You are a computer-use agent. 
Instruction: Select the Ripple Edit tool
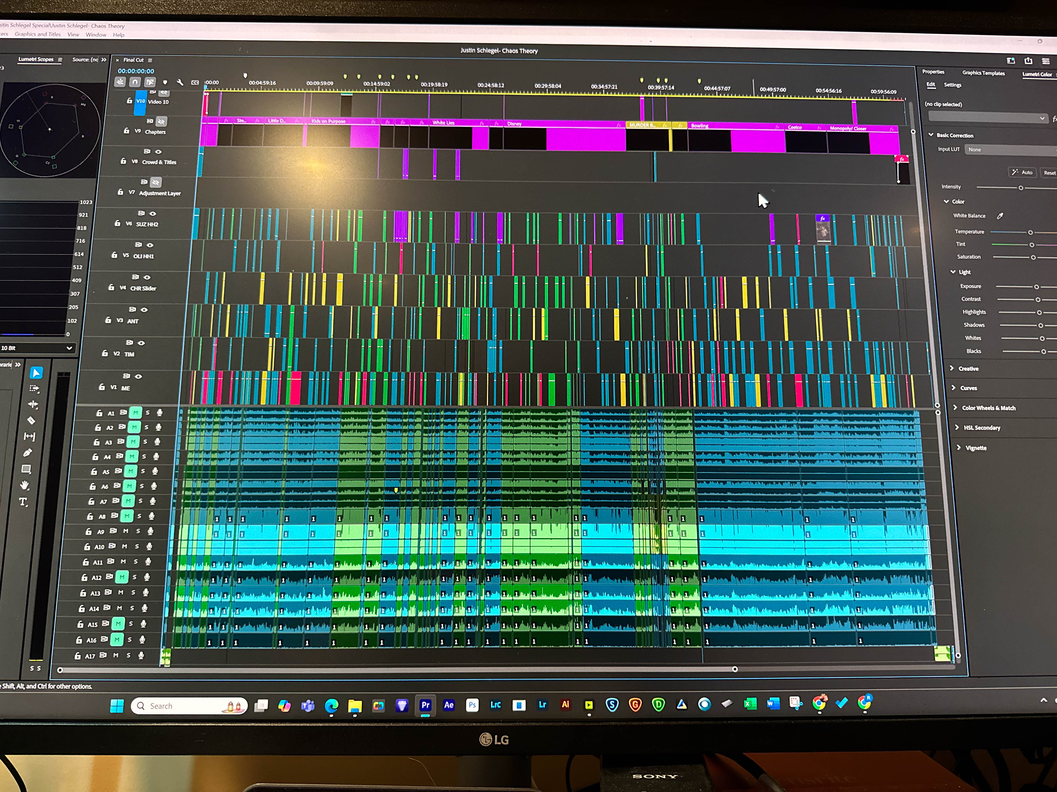(x=33, y=404)
